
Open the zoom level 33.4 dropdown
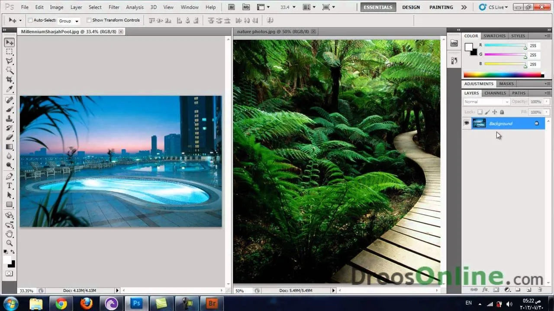(x=288, y=7)
